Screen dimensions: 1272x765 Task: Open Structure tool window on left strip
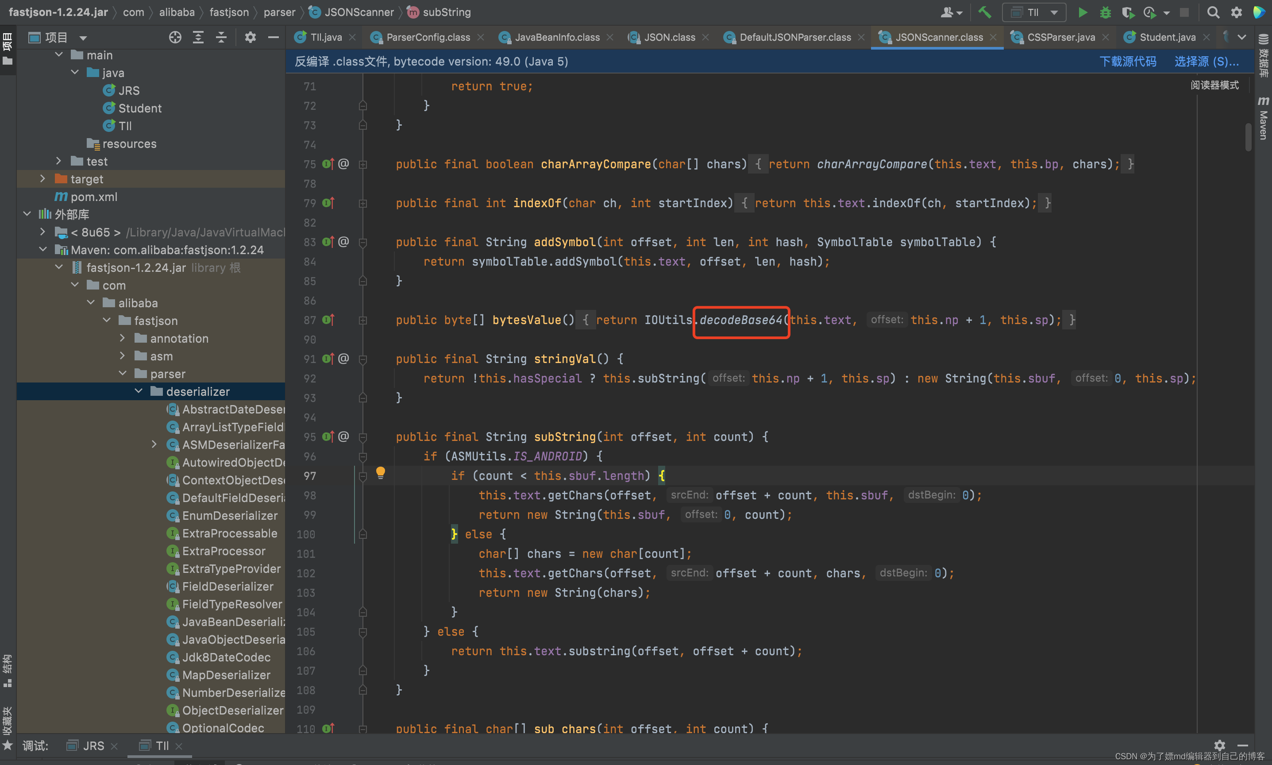pyautogui.click(x=7, y=670)
